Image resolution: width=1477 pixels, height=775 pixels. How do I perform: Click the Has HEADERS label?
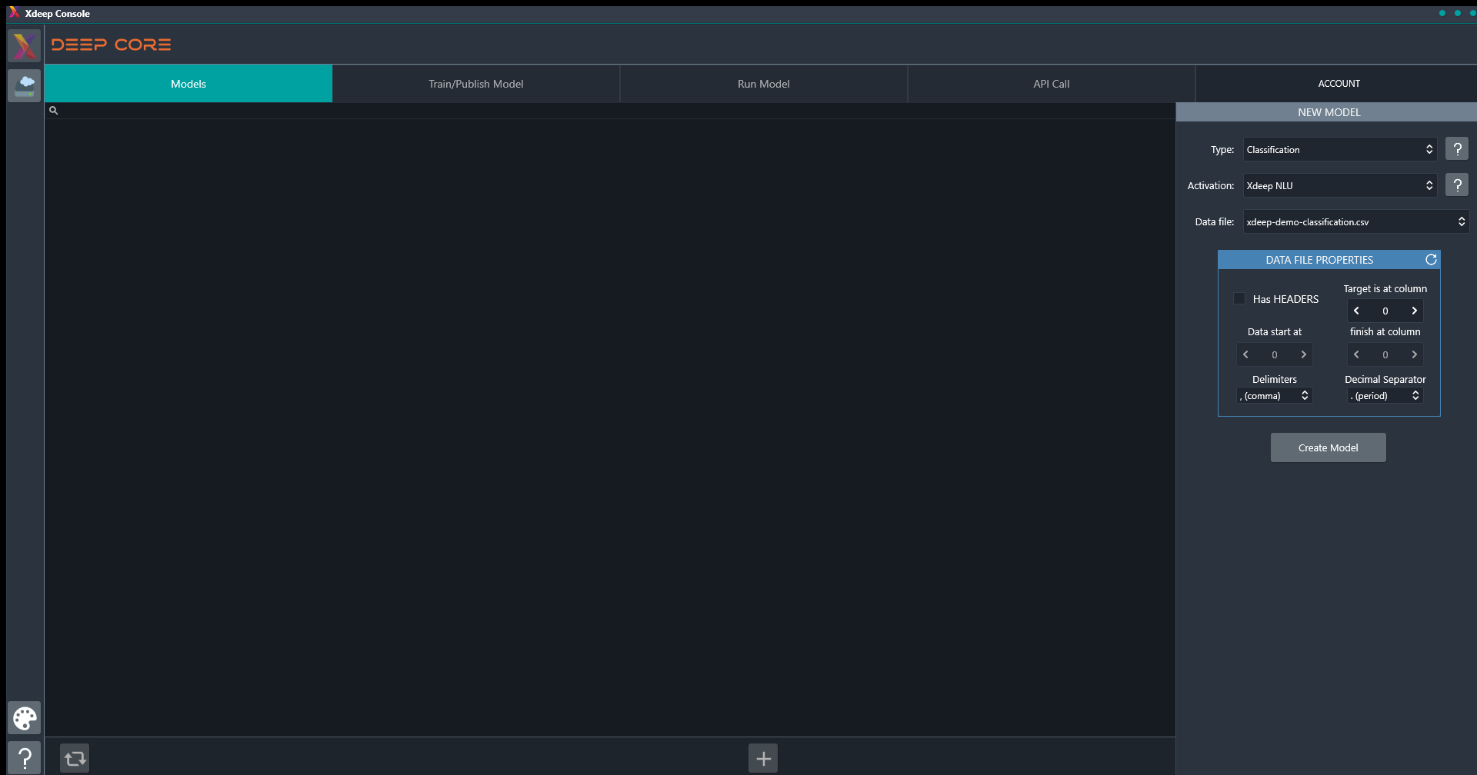[1285, 299]
